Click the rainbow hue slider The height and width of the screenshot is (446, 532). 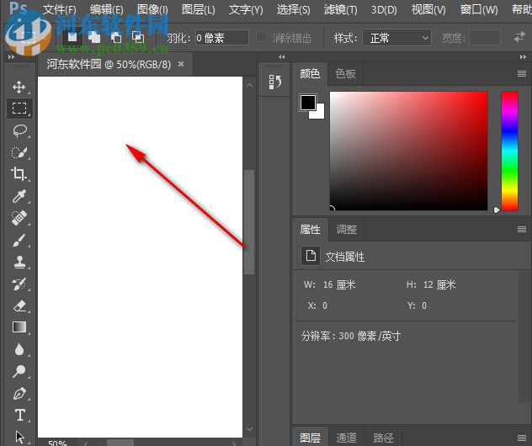point(509,151)
